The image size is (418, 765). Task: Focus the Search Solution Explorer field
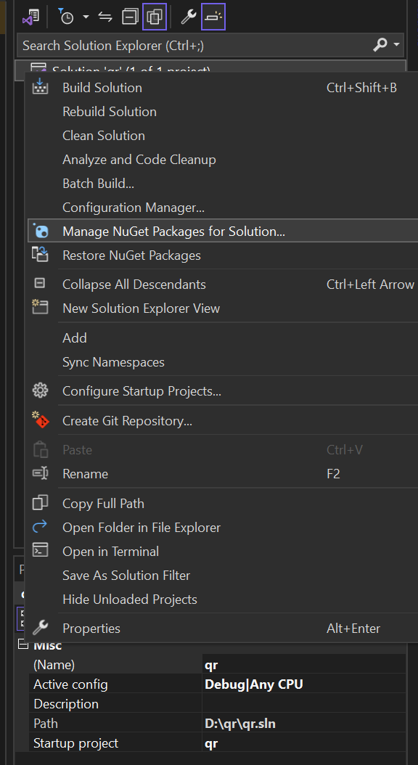[x=210, y=46]
